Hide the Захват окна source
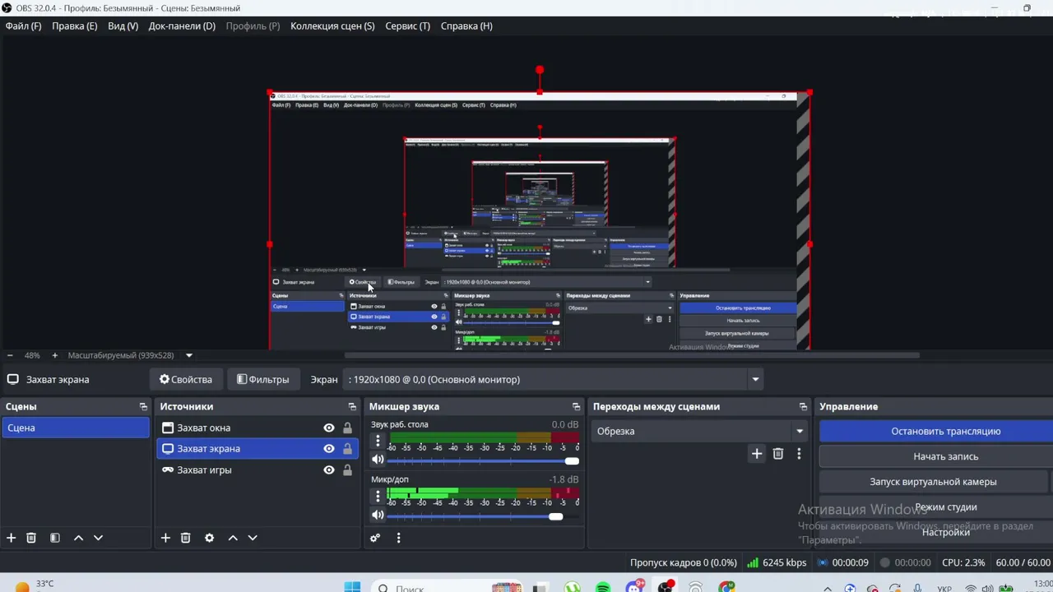This screenshot has height=592, width=1053. (x=329, y=428)
